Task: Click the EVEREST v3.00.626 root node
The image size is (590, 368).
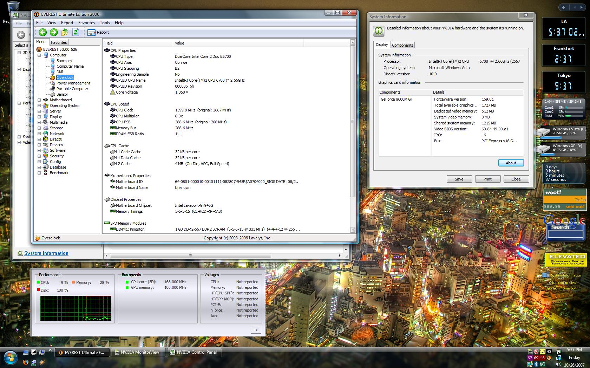Action: (x=60, y=49)
